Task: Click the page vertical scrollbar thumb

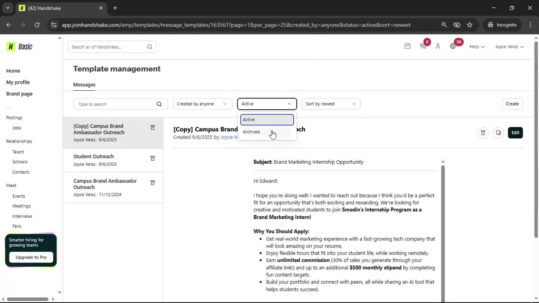Action: 536,139
